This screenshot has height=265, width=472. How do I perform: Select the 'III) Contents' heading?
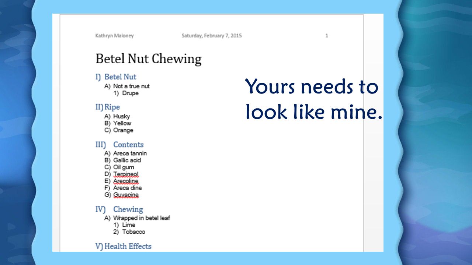[x=119, y=145]
